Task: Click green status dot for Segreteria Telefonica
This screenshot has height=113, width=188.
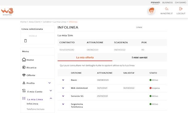Action: click(x=150, y=104)
